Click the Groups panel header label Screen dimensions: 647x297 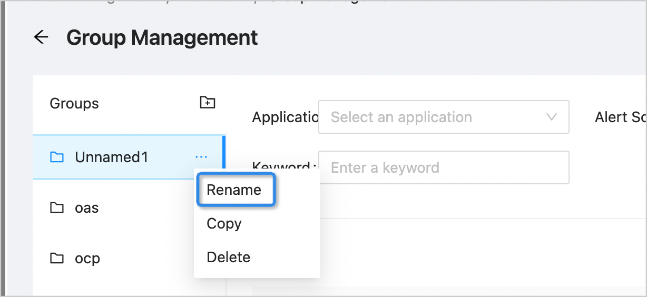click(74, 103)
